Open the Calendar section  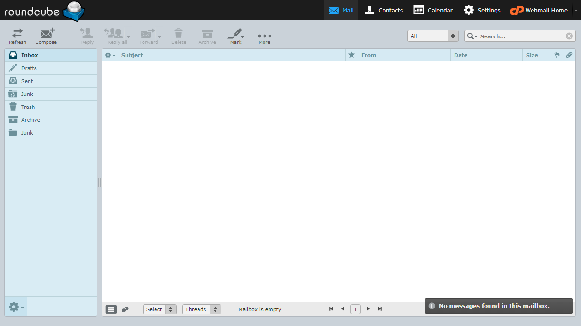click(432, 10)
